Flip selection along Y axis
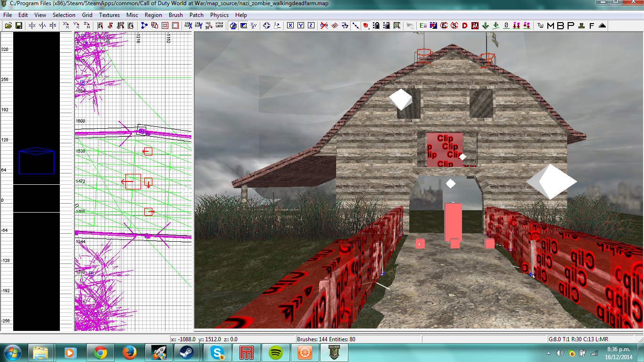644x362 pixels. (x=42, y=25)
